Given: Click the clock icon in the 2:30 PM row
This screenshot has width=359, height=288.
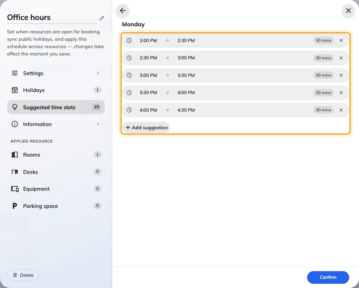Looking at the screenshot, I should coord(129,58).
